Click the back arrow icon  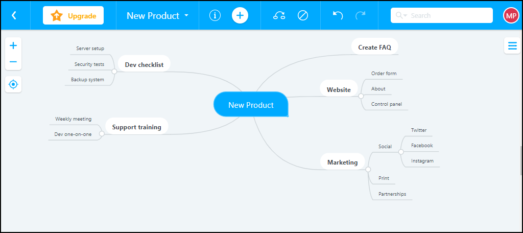[14, 15]
